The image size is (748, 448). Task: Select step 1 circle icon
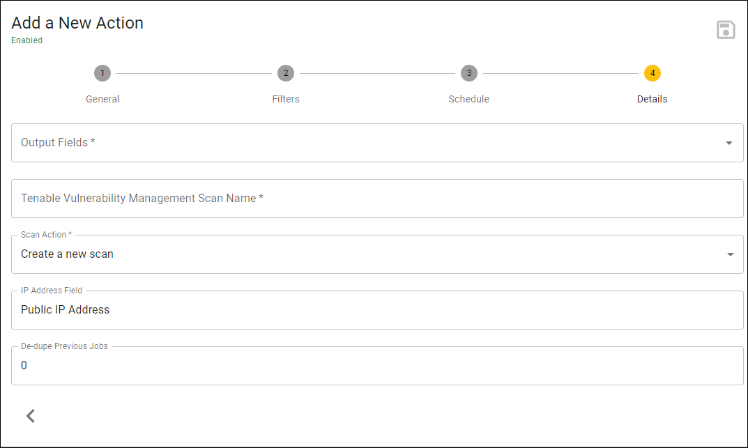point(102,73)
